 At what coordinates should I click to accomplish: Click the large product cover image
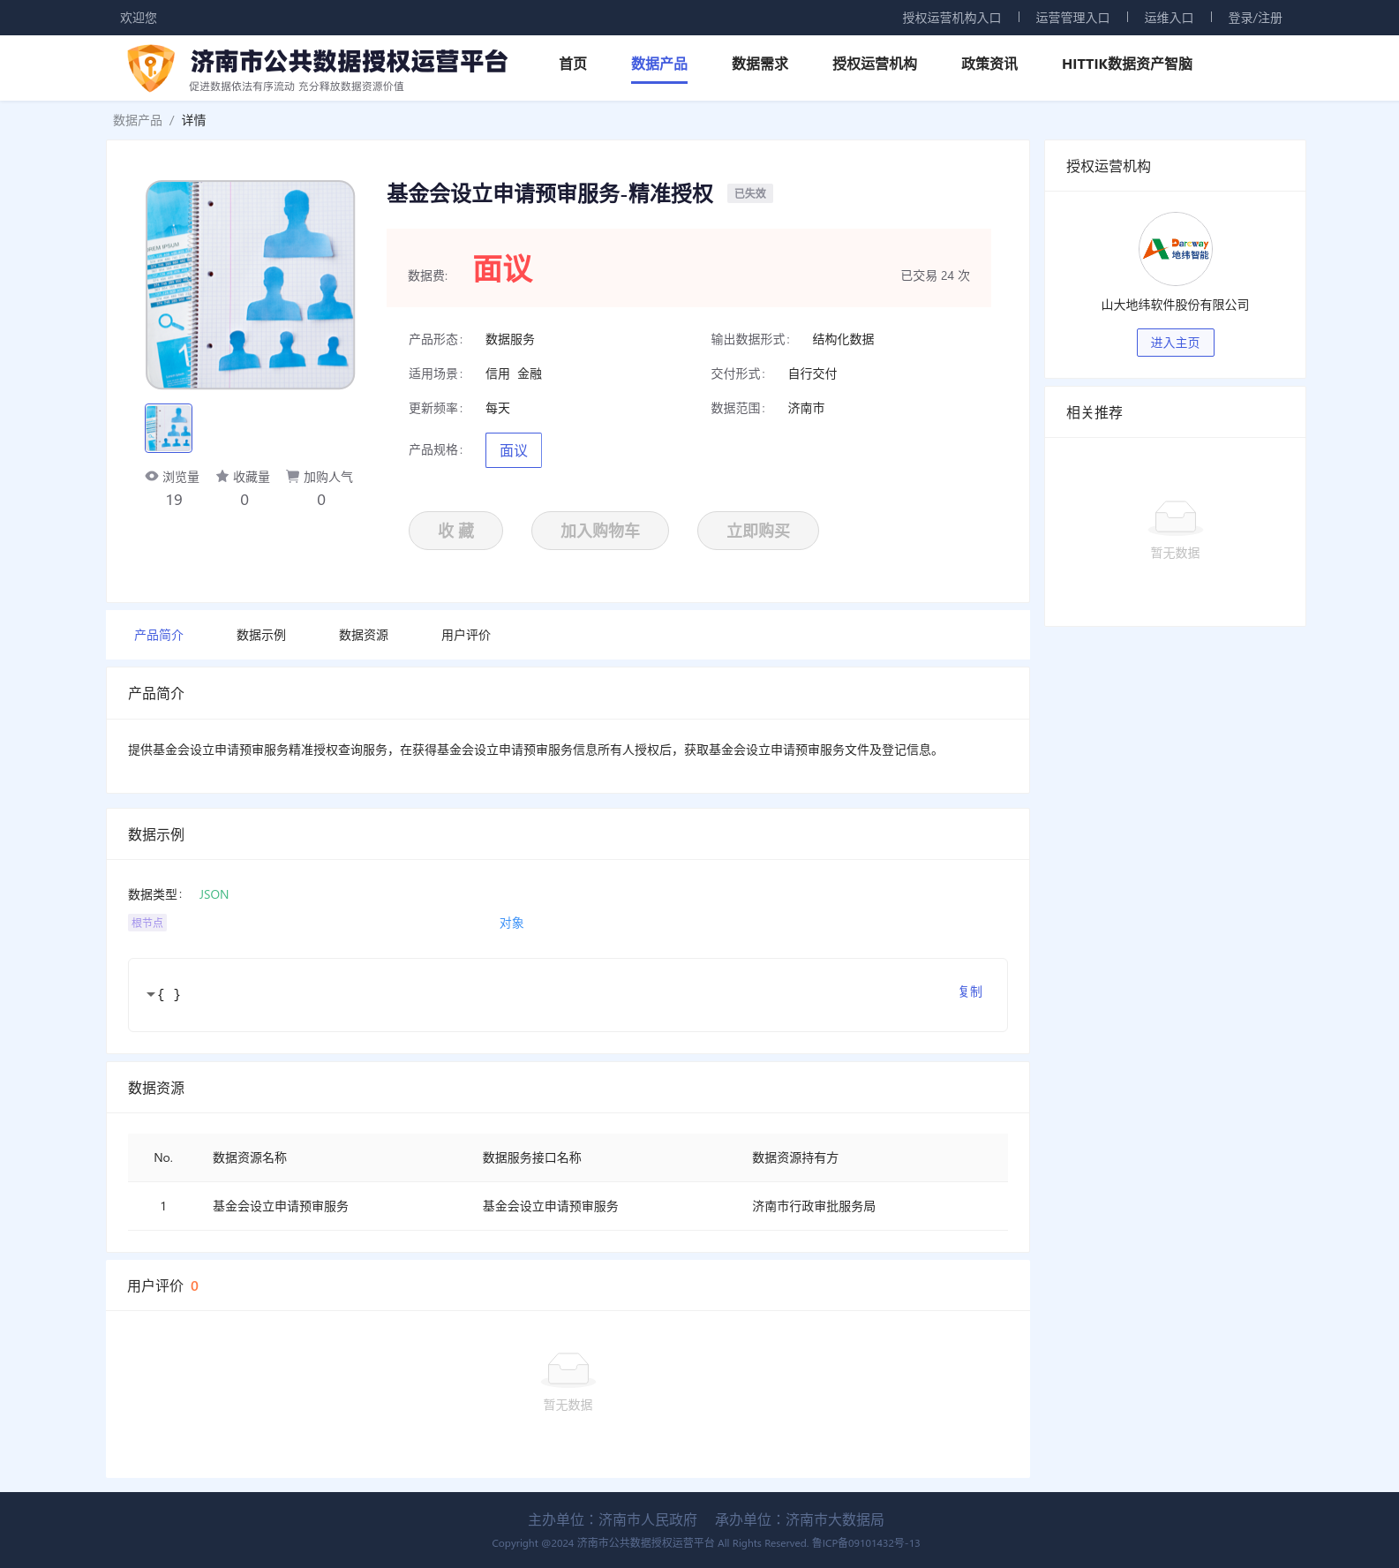click(251, 284)
